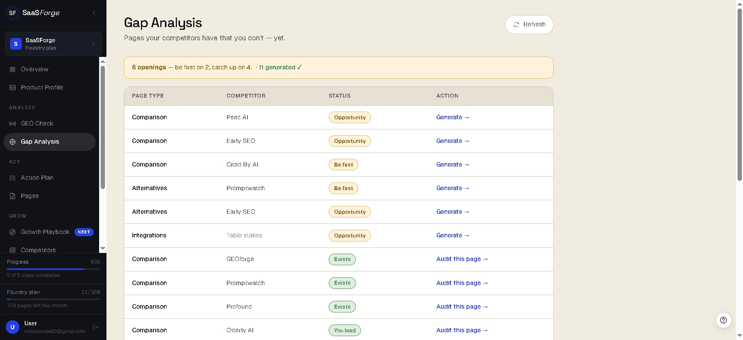This screenshot has width=743, height=340.
Task: Click the You lead badge for Otterly AI
Action: [345, 330]
